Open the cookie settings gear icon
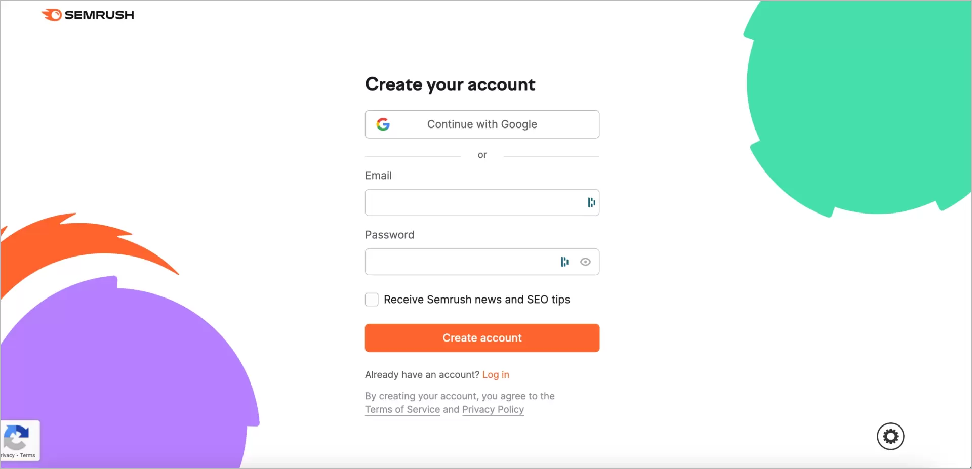The width and height of the screenshot is (972, 469). click(890, 436)
